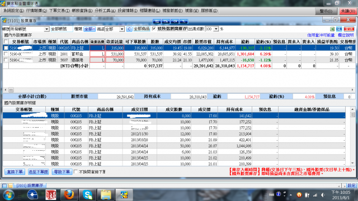
Task: Click the 直接下單 button
Action: 15,171
